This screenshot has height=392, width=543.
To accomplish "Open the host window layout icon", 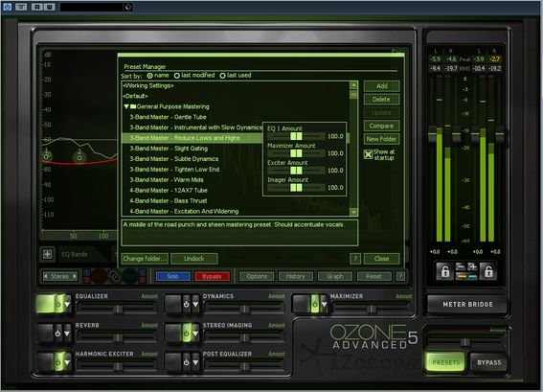I will point(21,7).
